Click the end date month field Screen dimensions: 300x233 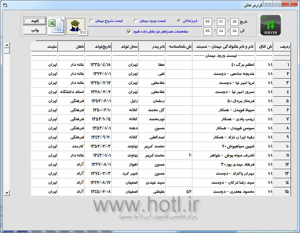tap(221, 31)
